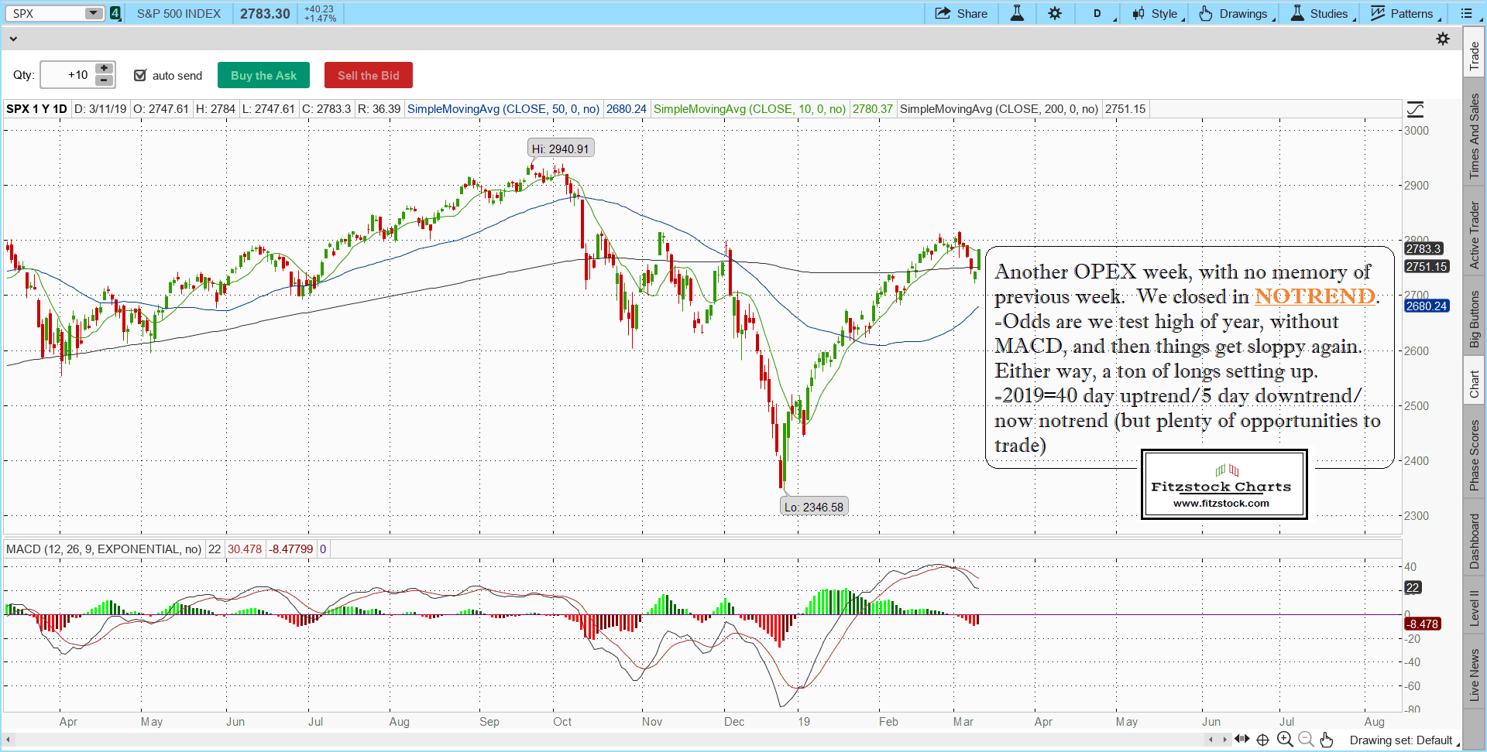Click the Share icon button
Viewport: 1487px width, 752px height.
point(961,13)
